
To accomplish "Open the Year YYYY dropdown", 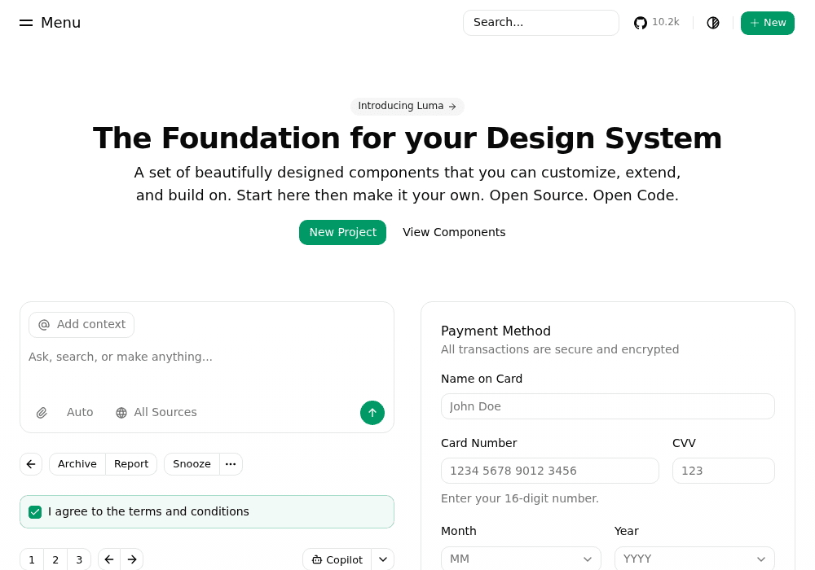I will 694,559.
